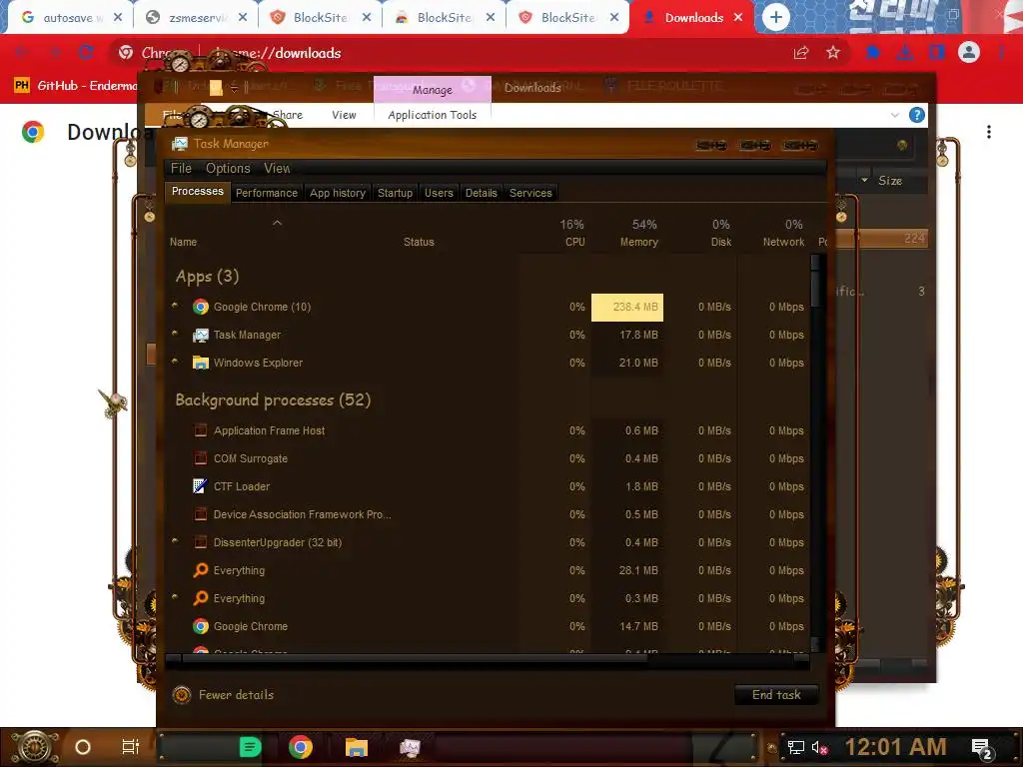Bookmark this page with the star icon

tap(833, 53)
